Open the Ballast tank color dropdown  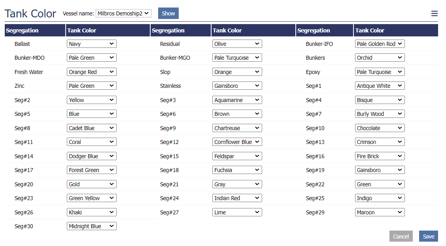point(91,44)
